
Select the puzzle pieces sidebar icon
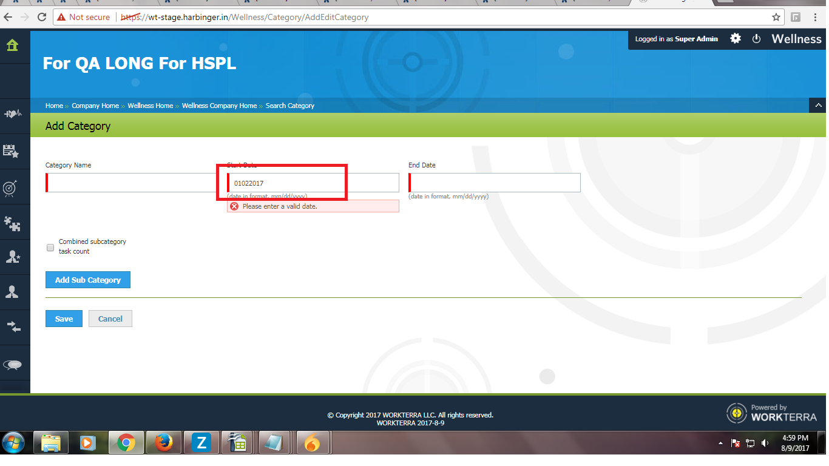tap(12, 224)
